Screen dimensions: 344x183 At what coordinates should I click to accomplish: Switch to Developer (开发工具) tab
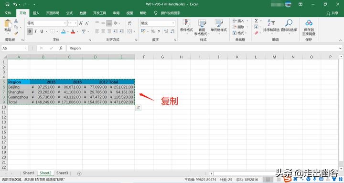pos(99,13)
